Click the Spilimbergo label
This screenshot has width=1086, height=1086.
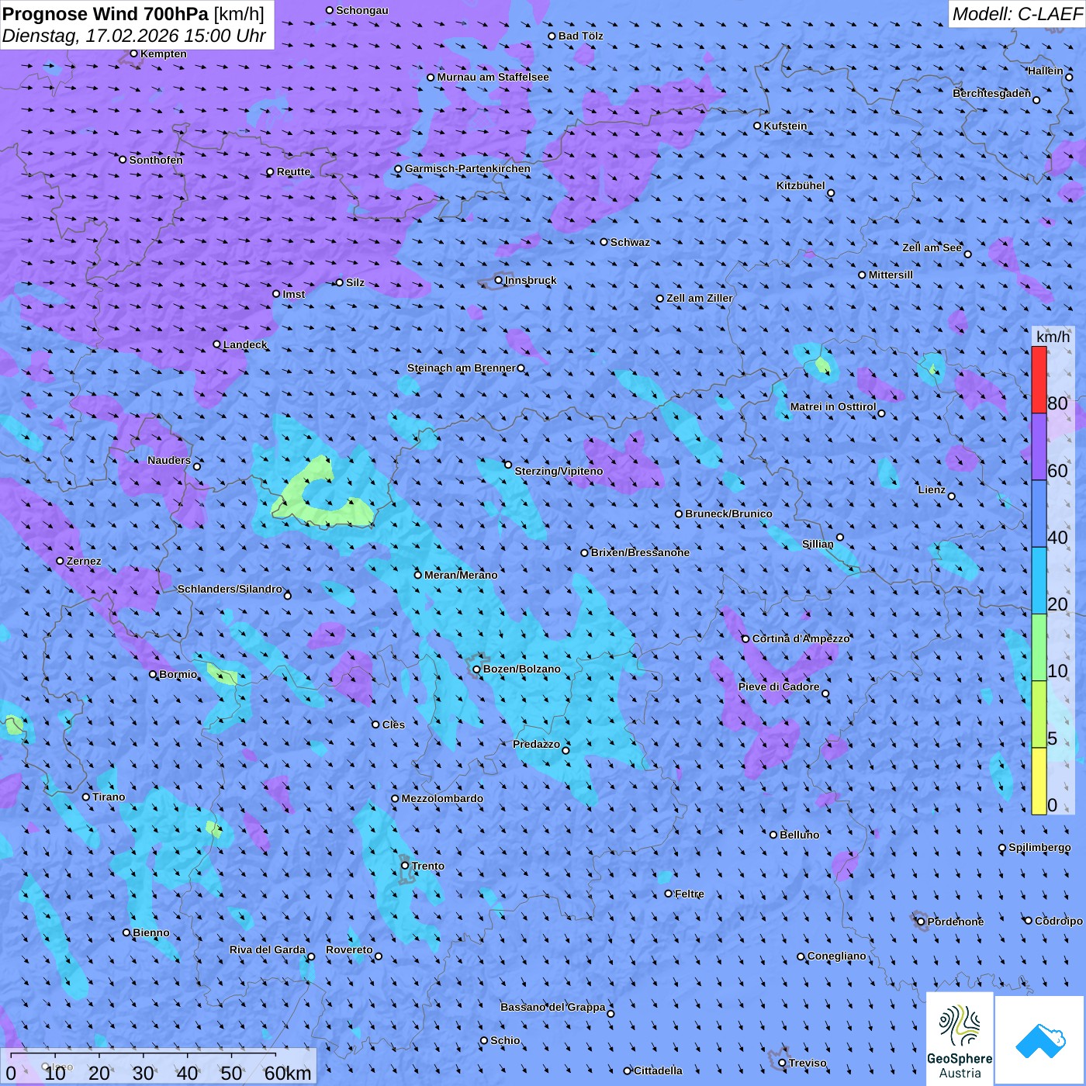click(x=1039, y=847)
